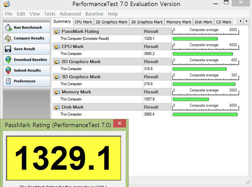Click the Run Benchmark button
Image resolution: width=252 pixels, height=187 pixels.
point(26,28)
